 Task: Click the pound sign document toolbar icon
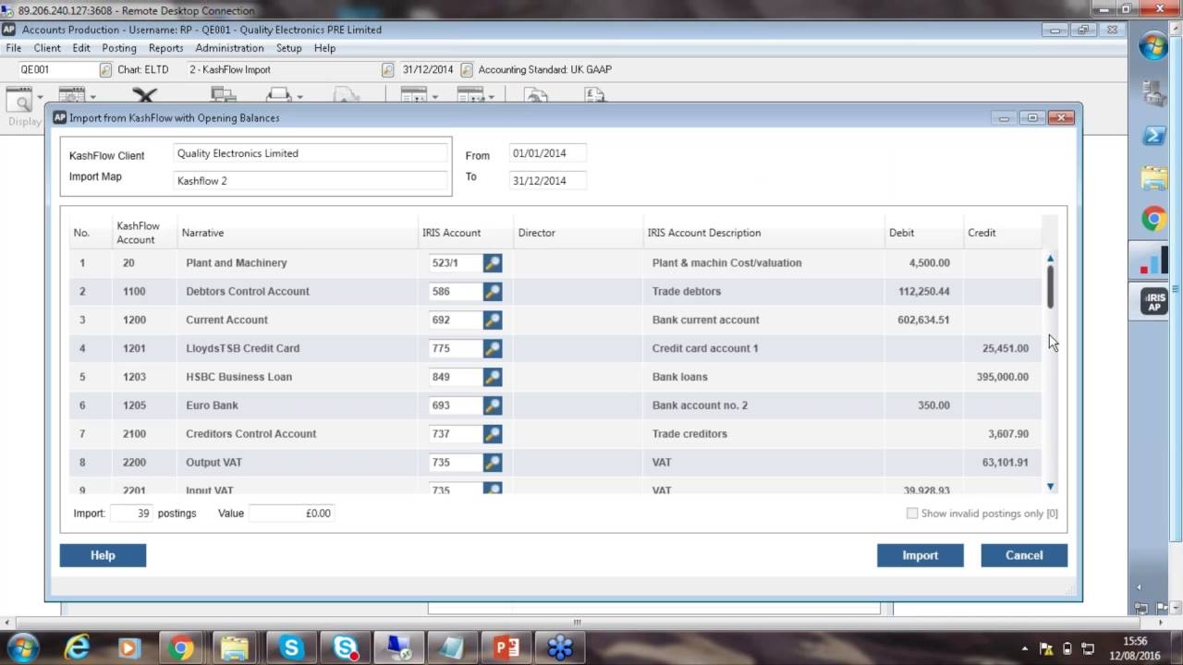tap(594, 95)
